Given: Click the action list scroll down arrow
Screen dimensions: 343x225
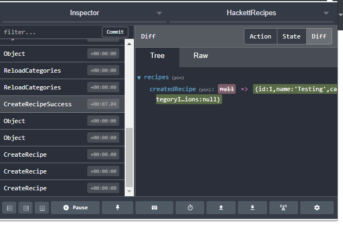Looking at the screenshot, I should pyautogui.click(x=130, y=191).
